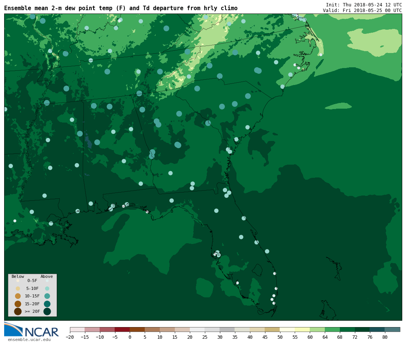
Task: Click the Above 10-15F teal legend circle
Action: (47, 296)
